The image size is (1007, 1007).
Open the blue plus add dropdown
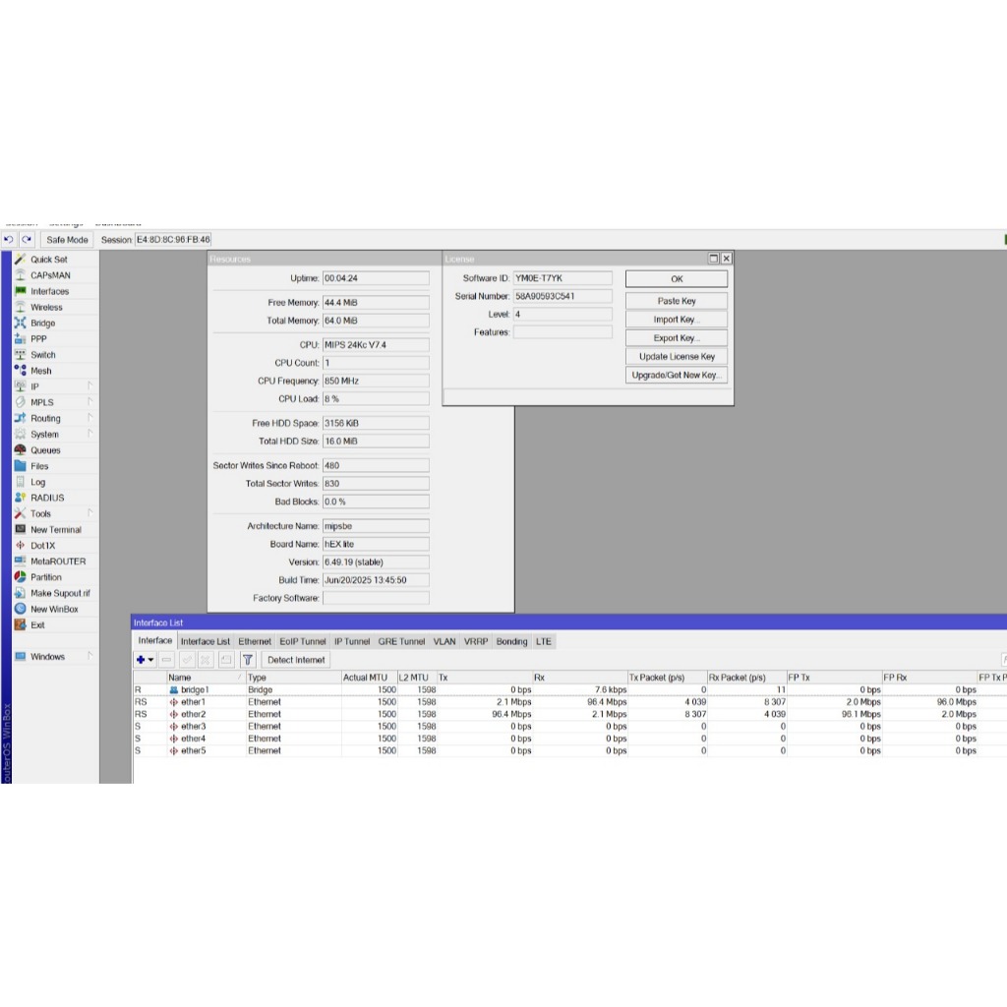[145, 660]
